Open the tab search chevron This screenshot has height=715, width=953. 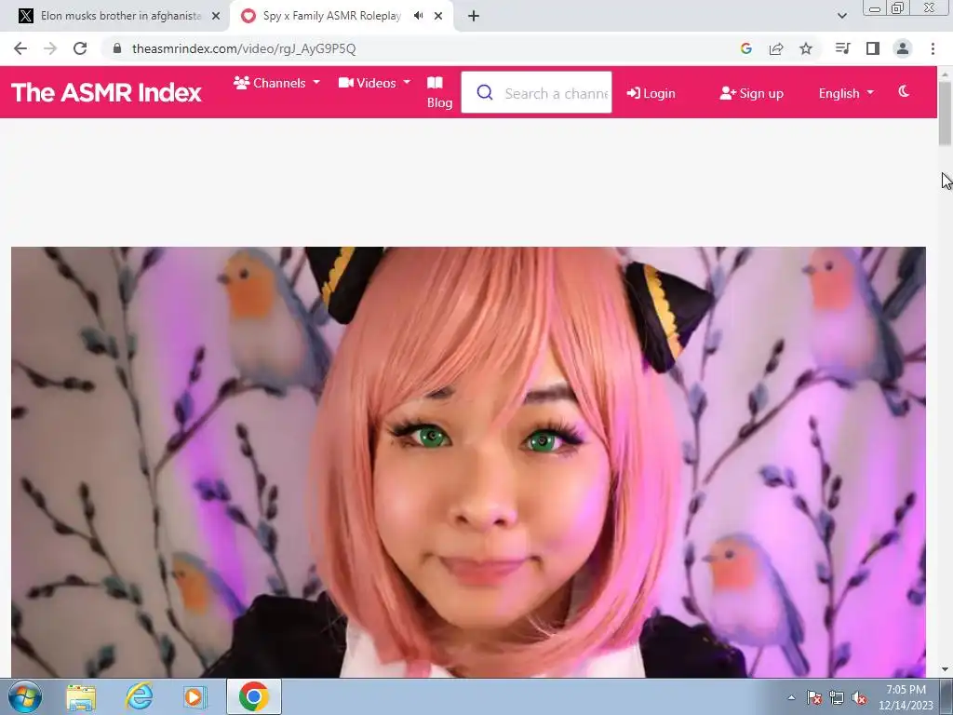click(842, 16)
